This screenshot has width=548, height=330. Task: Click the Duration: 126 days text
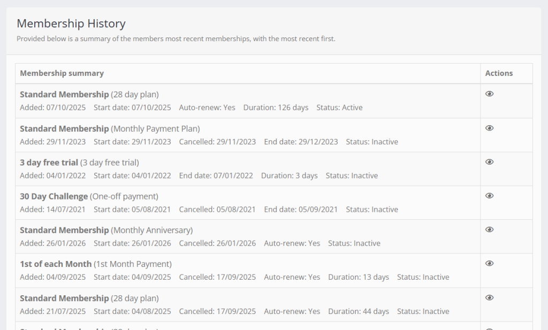pyautogui.click(x=276, y=108)
